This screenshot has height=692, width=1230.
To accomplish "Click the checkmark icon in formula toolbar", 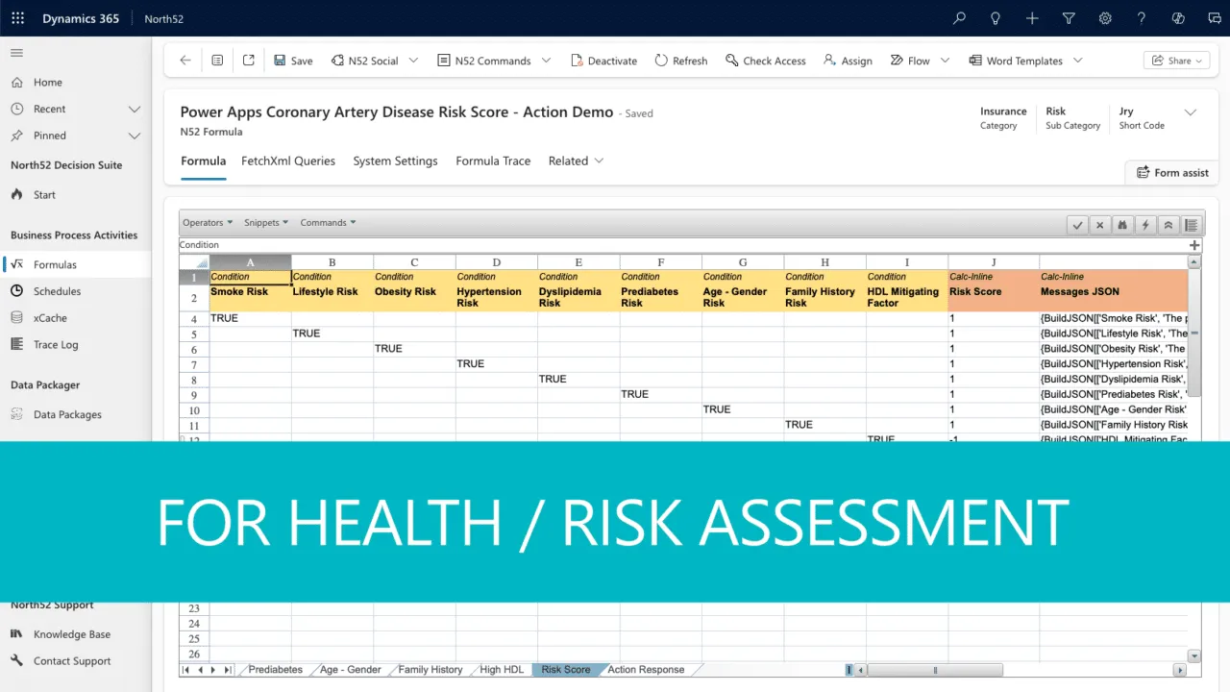I will [1078, 225].
